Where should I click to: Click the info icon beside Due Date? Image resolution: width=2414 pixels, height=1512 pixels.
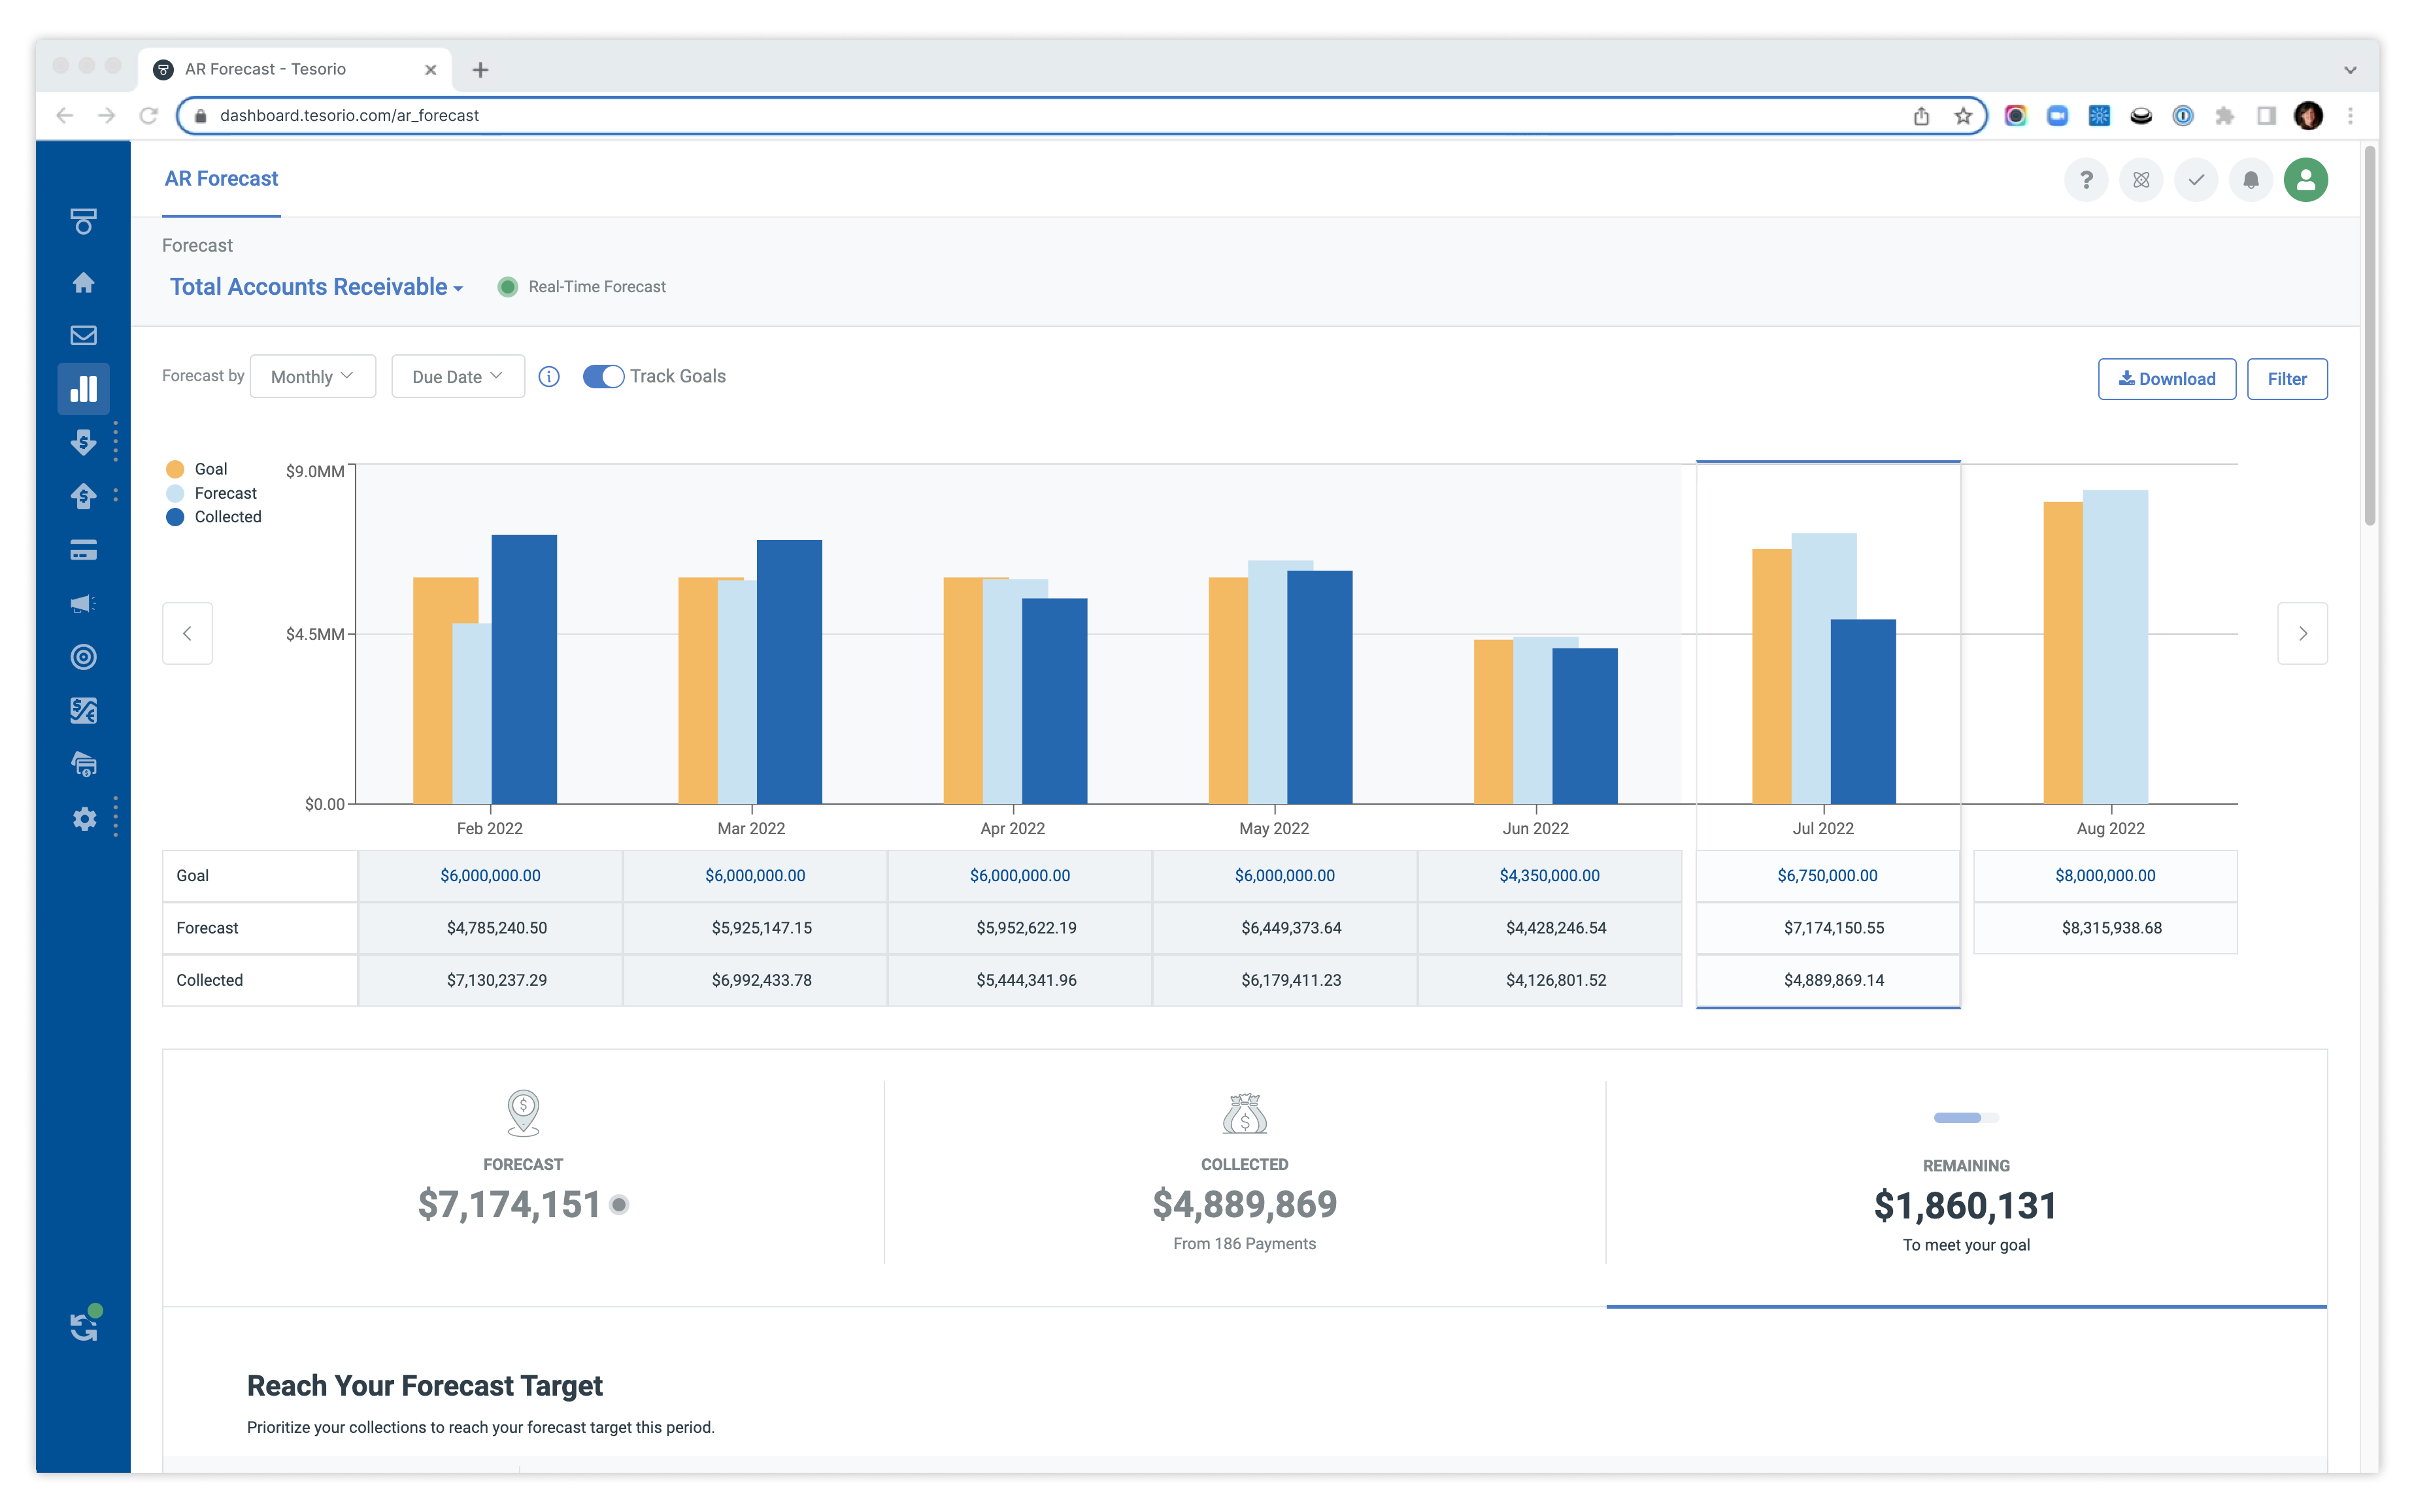(x=549, y=377)
